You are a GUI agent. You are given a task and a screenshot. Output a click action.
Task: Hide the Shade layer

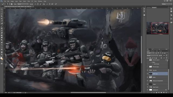148,84
